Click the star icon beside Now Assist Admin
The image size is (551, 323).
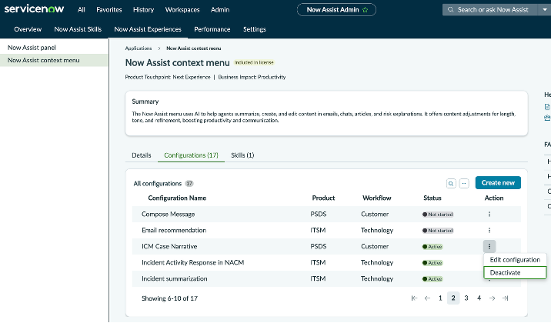365,10
